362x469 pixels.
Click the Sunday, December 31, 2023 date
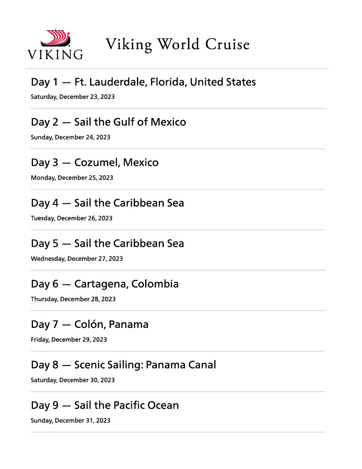click(70, 420)
